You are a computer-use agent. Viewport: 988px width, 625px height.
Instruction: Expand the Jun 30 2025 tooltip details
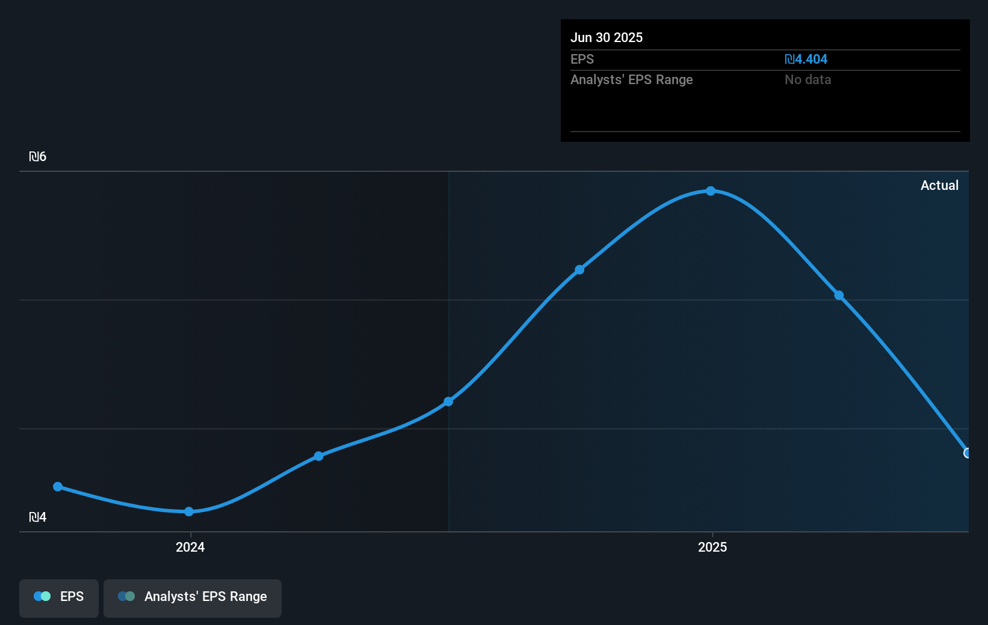click(x=607, y=37)
